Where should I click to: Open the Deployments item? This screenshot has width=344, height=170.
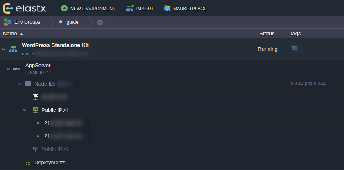[x=50, y=162]
